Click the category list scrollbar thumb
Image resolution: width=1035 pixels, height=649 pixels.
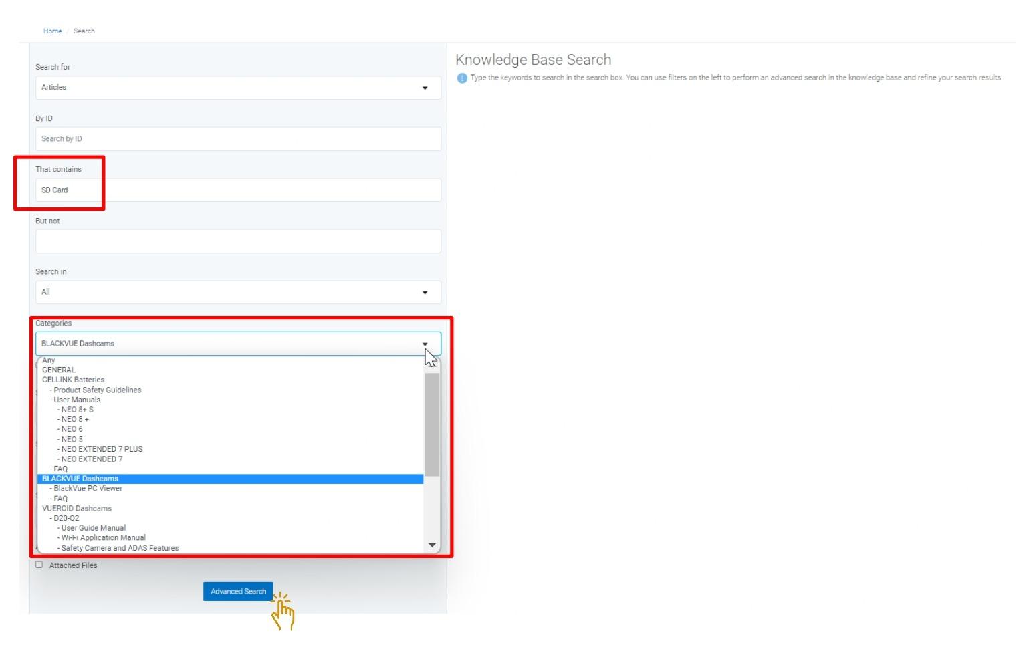click(x=432, y=424)
